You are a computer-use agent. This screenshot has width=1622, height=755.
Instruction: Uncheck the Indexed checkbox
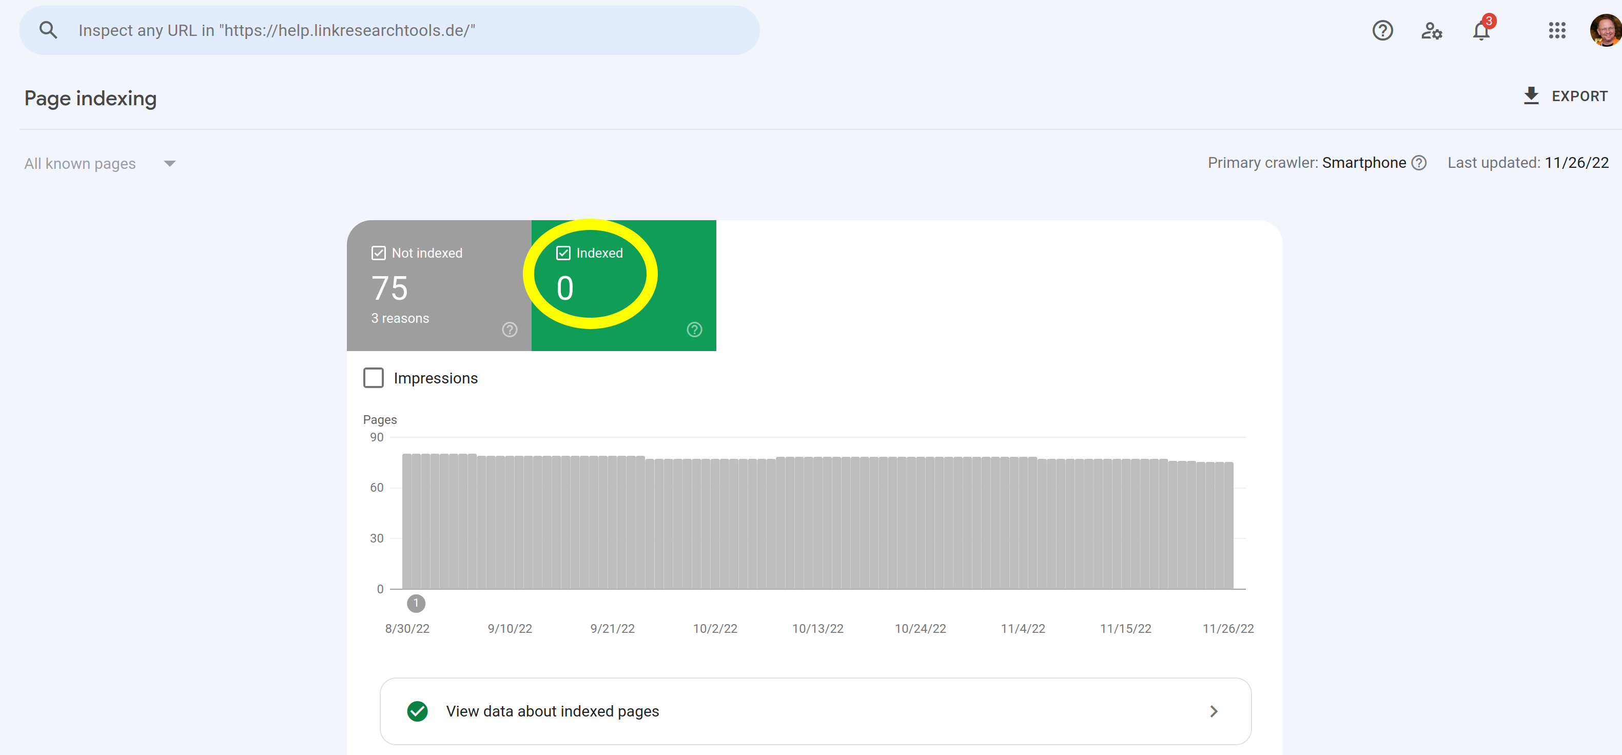(x=563, y=253)
